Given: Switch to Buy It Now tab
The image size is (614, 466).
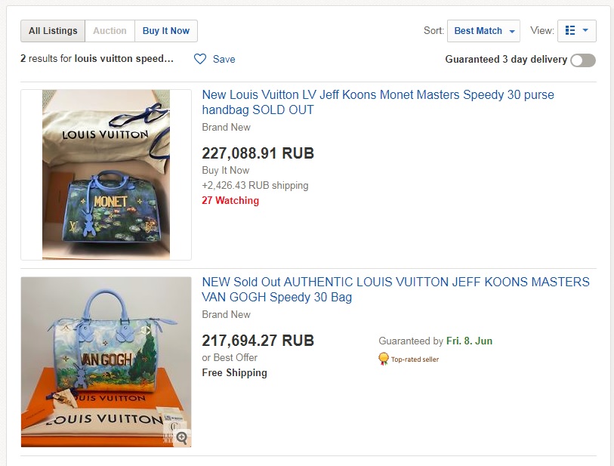Looking at the screenshot, I should [x=166, y=31].
